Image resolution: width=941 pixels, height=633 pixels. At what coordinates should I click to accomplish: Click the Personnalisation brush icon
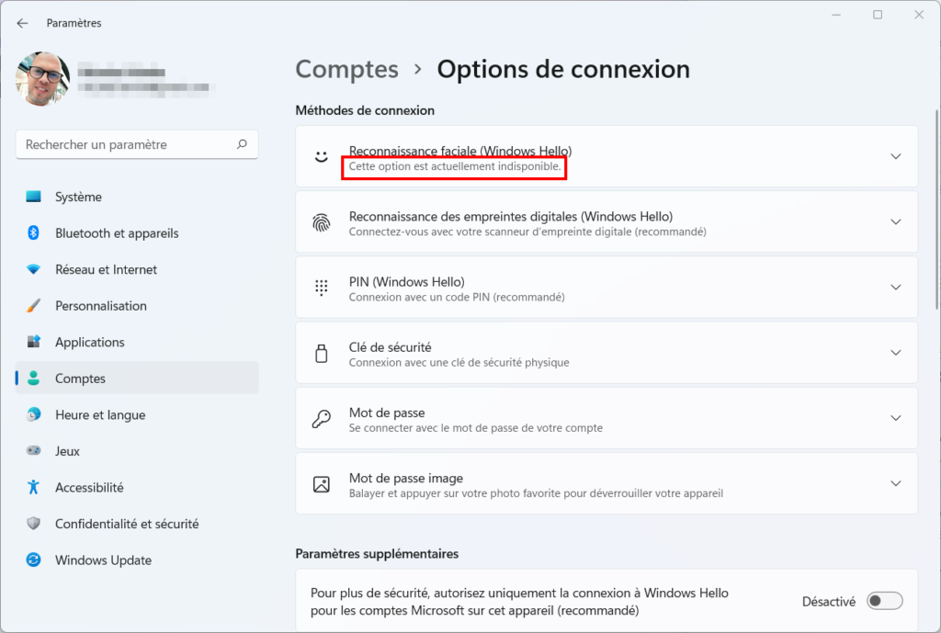(34, 305)
